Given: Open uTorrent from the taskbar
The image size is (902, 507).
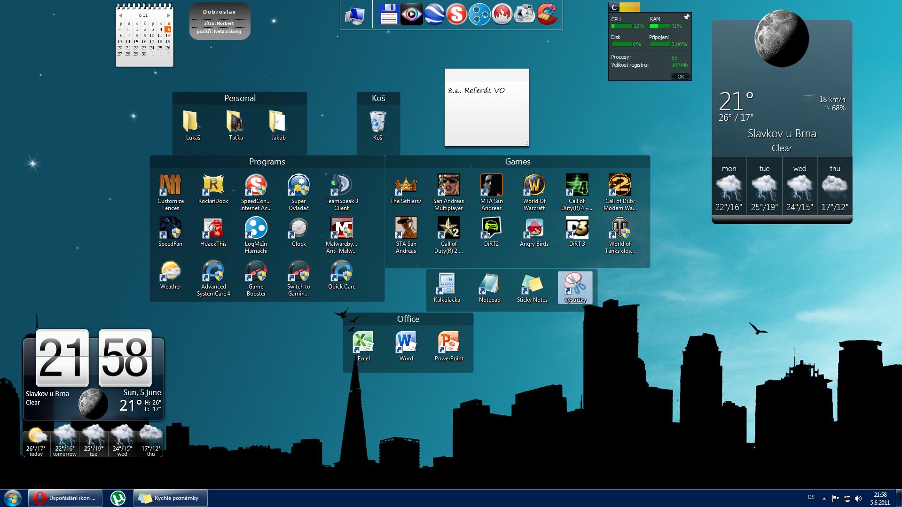Looking at the screenshot, I should (118, 498).
